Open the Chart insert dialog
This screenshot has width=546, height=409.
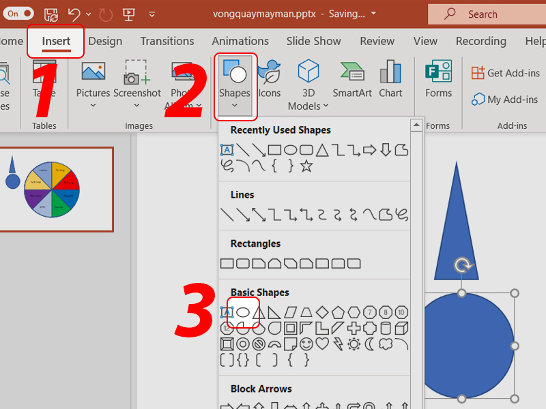click(x=390, y=80)
